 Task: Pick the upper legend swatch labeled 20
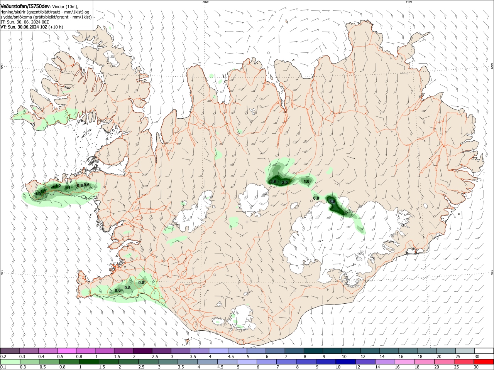446,351
